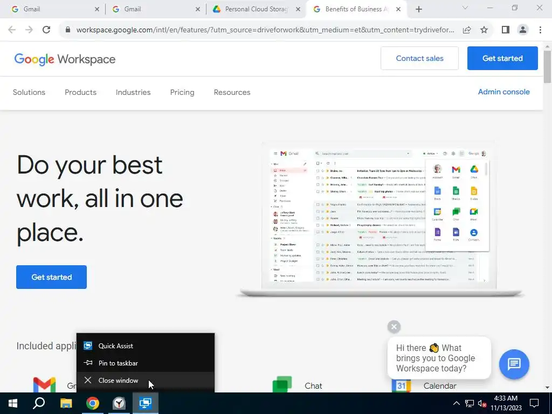The width and height of the screenshot is (552, 414).
Task: Click the browser back arrow
Action: point(12,30)
